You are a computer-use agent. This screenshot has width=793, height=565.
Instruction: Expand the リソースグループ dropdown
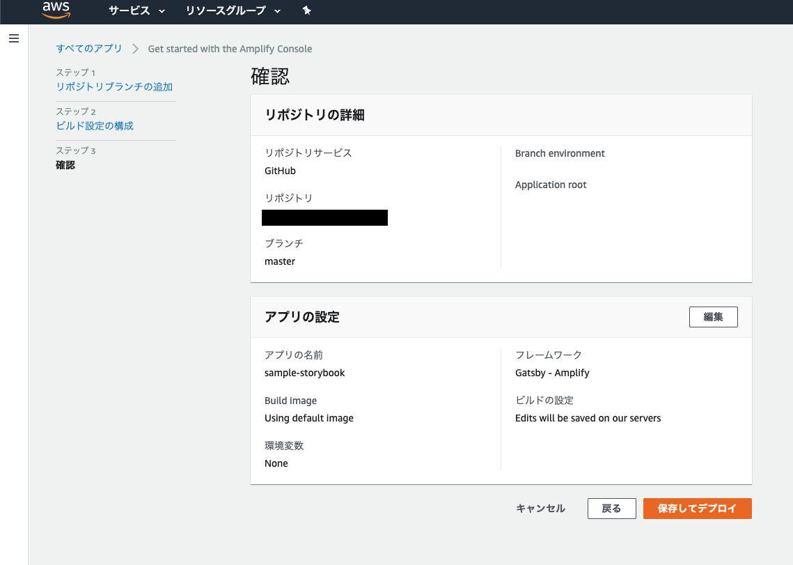coord(233,10)
